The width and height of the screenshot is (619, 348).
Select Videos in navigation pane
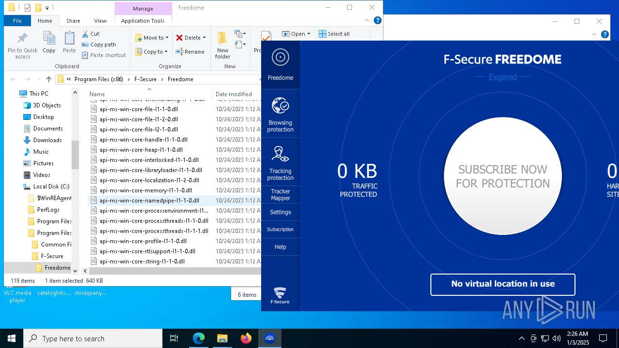tap(42, 175)
